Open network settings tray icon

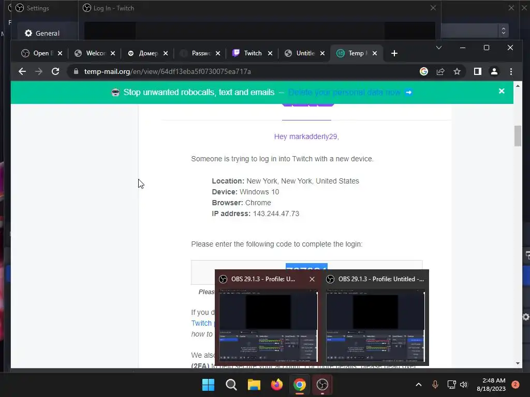point(451,385)
